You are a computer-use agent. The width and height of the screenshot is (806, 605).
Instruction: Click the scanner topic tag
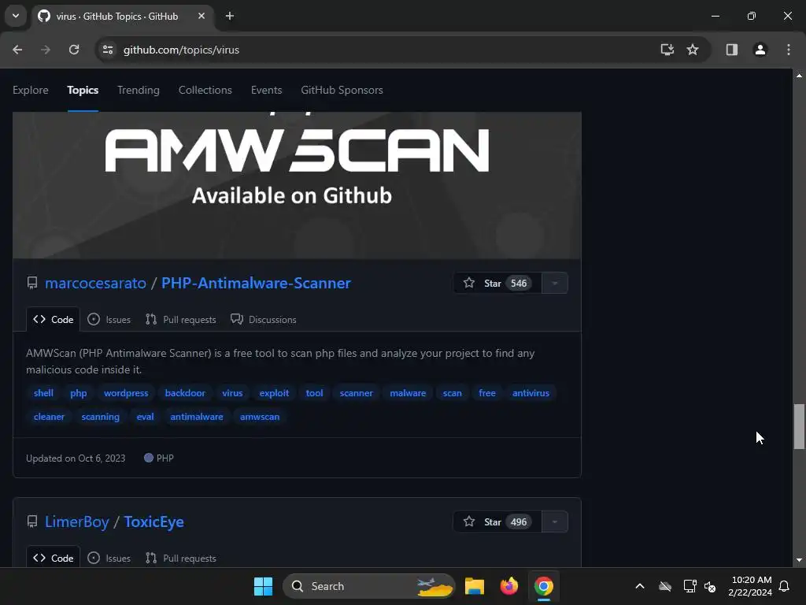(x=357, y=393)
